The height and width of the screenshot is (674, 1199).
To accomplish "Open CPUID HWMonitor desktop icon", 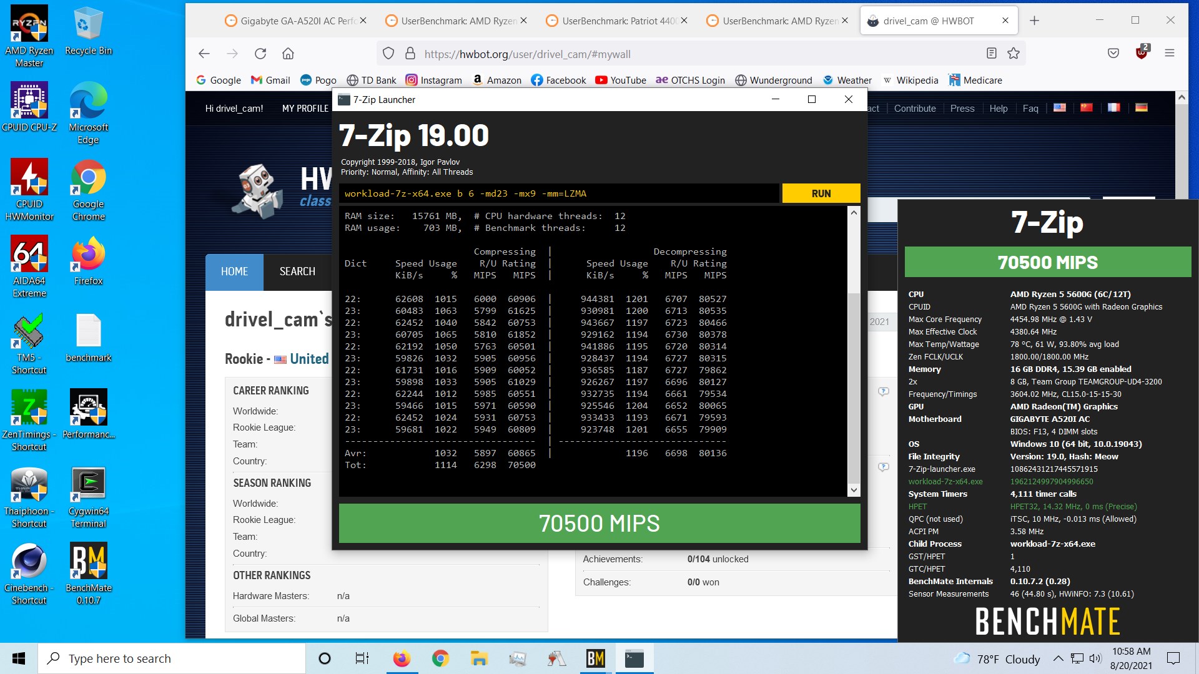I will [x=29, y=190].
